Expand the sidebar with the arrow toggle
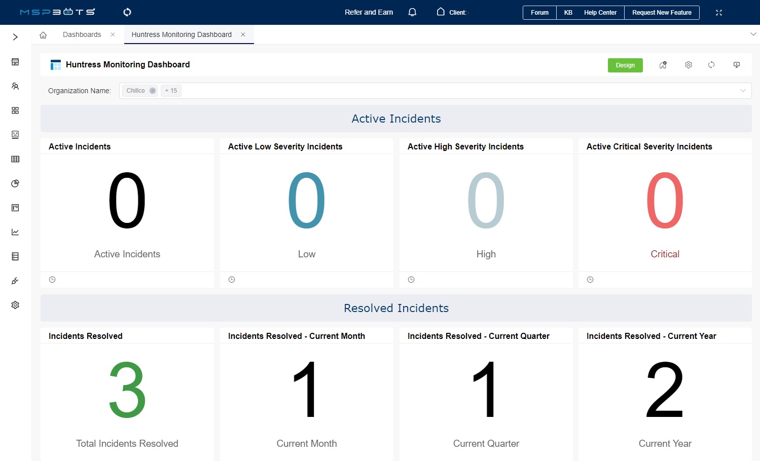The width and height of the screenshot is (760, 461). click(x=15, y=36)
